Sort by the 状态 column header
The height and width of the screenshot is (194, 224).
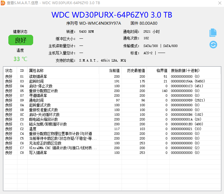click(9, 71)
